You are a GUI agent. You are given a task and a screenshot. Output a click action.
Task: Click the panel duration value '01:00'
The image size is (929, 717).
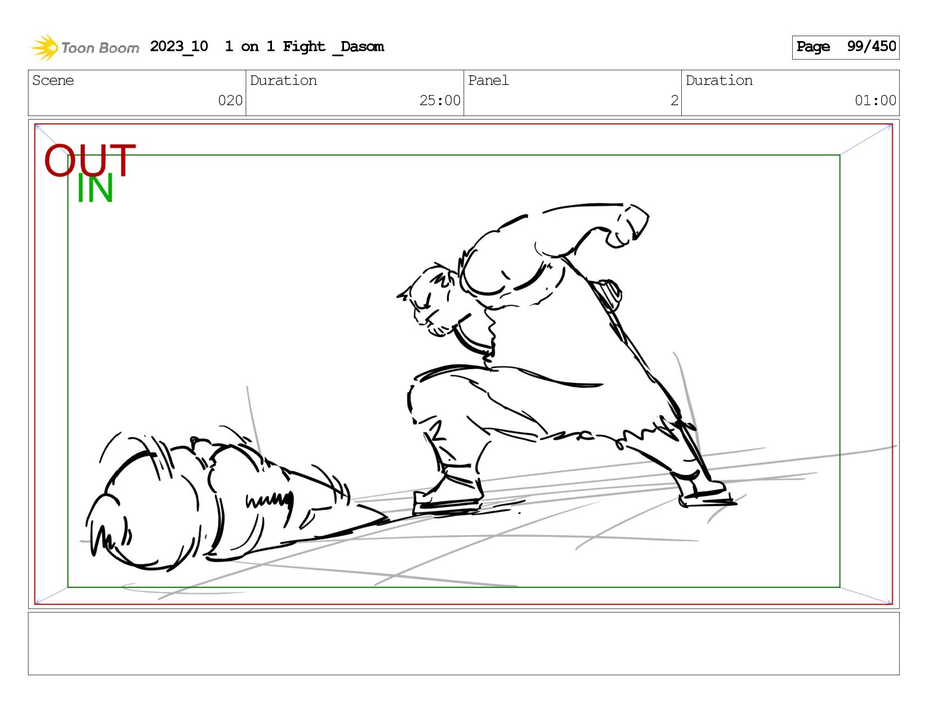[x=876, y=101]
